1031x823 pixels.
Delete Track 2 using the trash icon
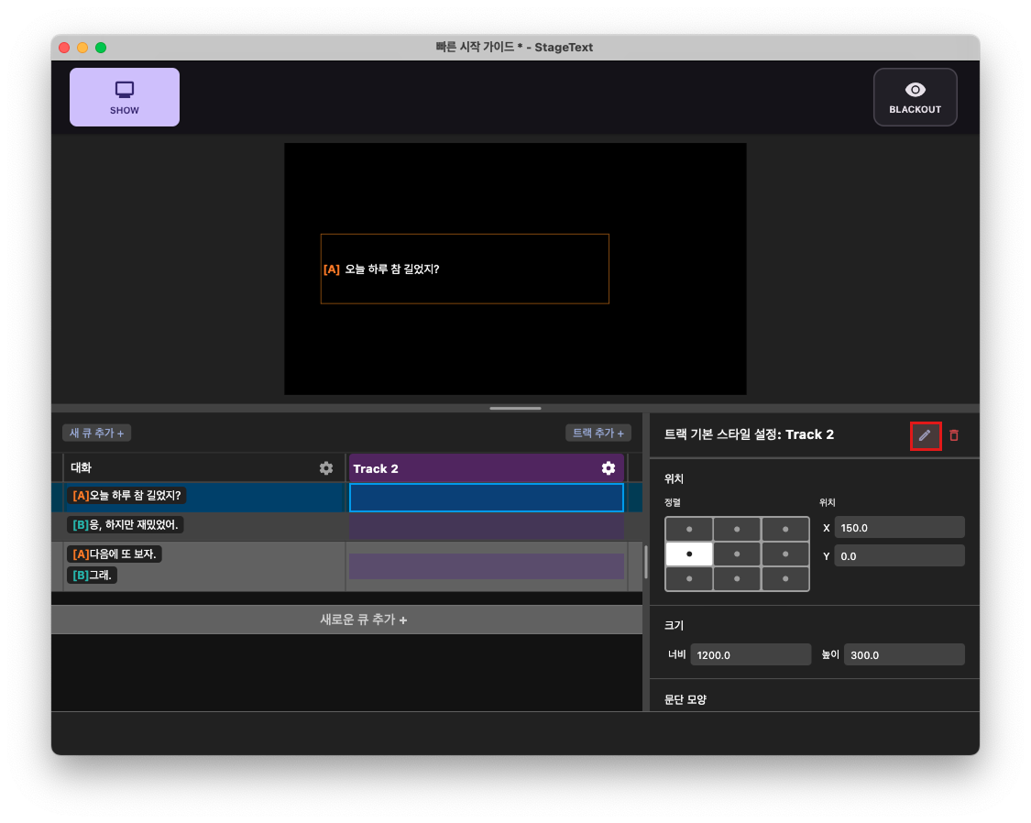[x=953, y=435]
